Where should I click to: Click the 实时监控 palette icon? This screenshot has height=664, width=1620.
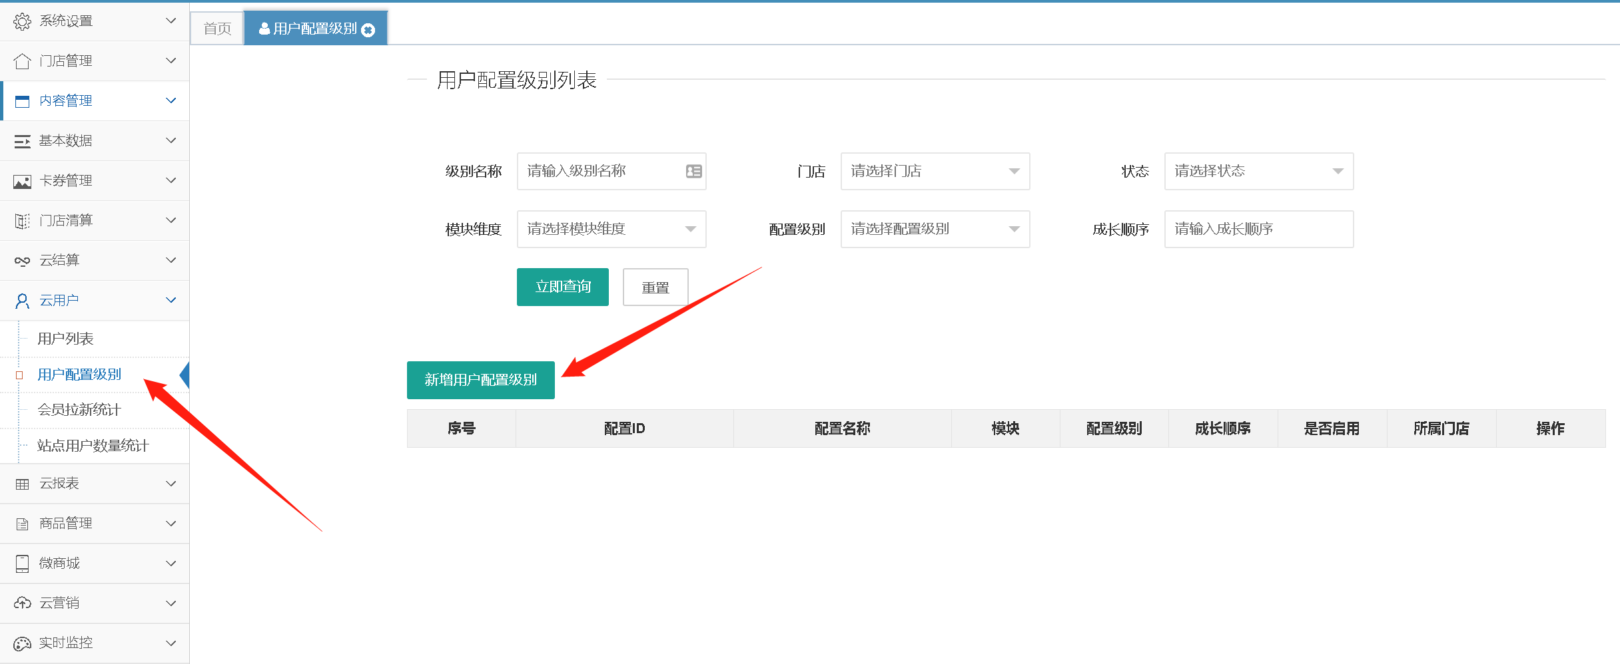pyautogui.click(x=22, y=643)
